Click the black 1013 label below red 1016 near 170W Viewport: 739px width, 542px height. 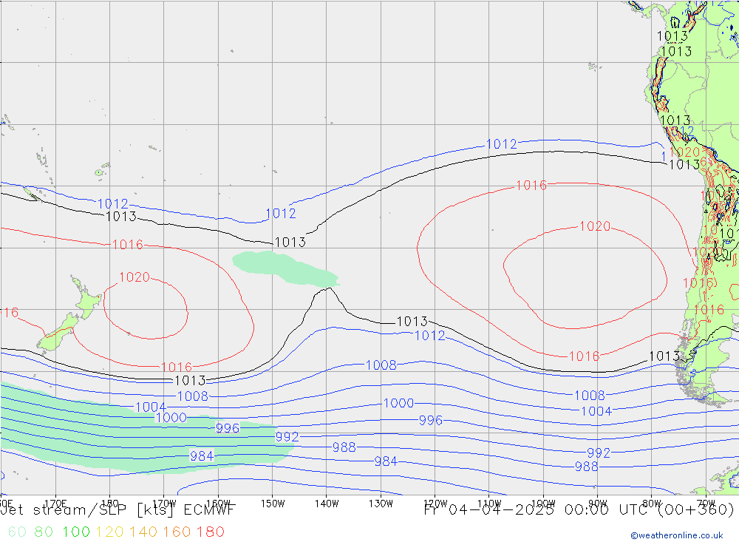[190, 380]
